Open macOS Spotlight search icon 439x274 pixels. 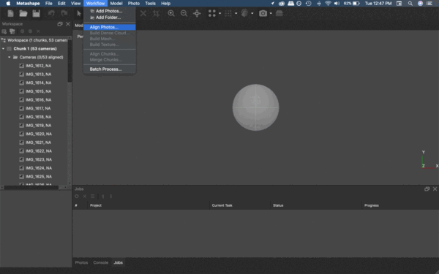click(x=410, y=4)
